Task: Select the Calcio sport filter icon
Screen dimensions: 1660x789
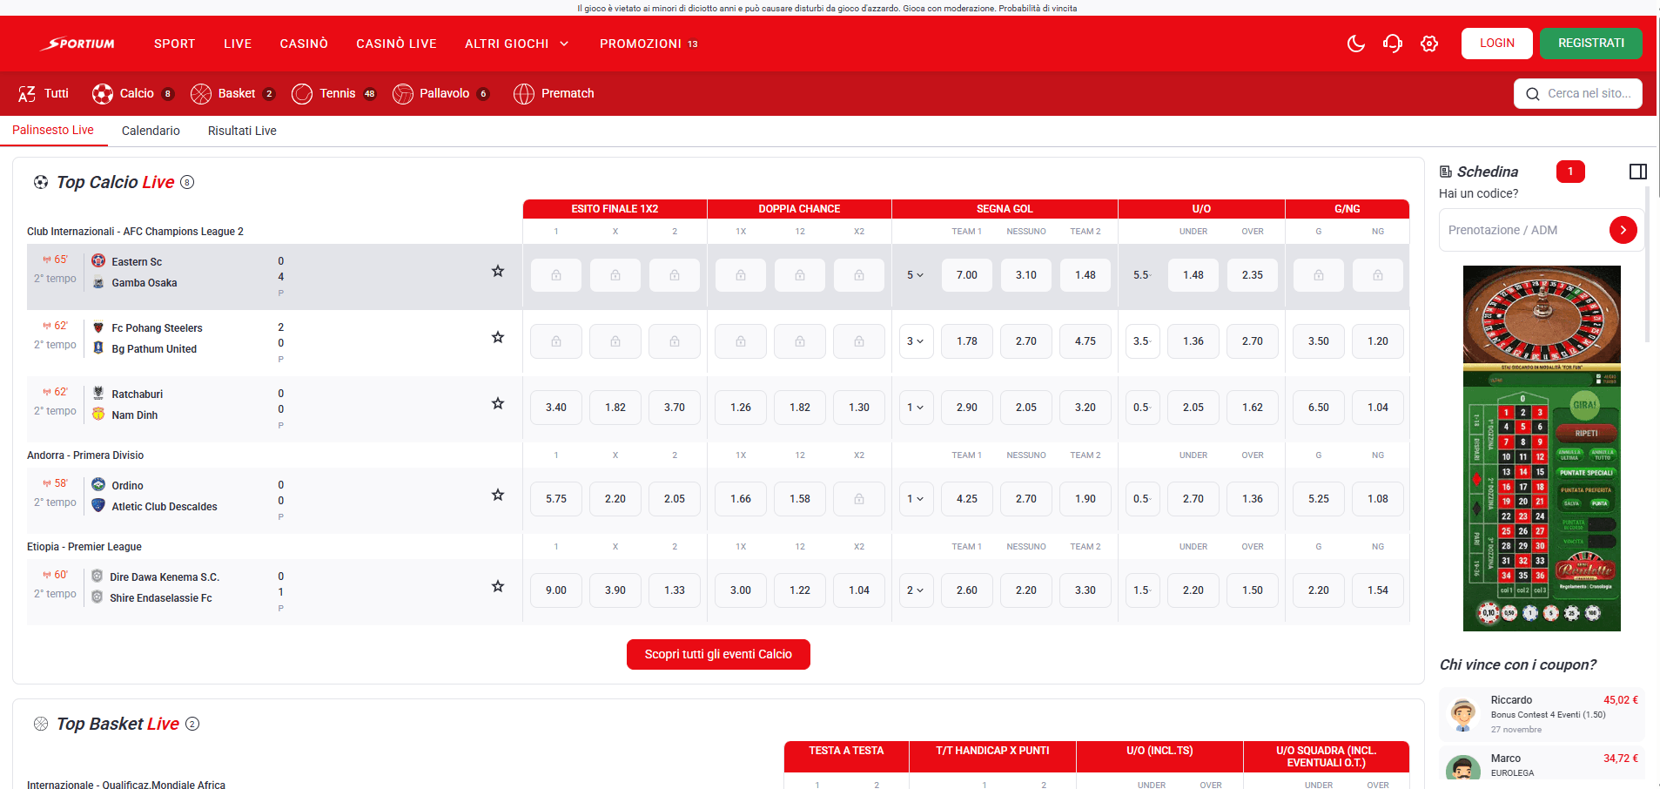Action: (x=103, y=93)
